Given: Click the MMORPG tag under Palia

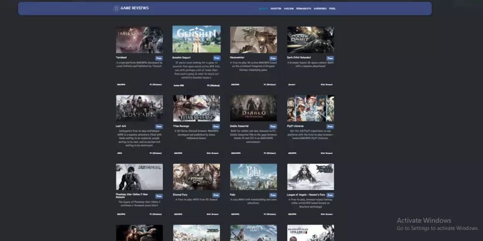Looking at the screenshot, I should click(x=235, y=214).
